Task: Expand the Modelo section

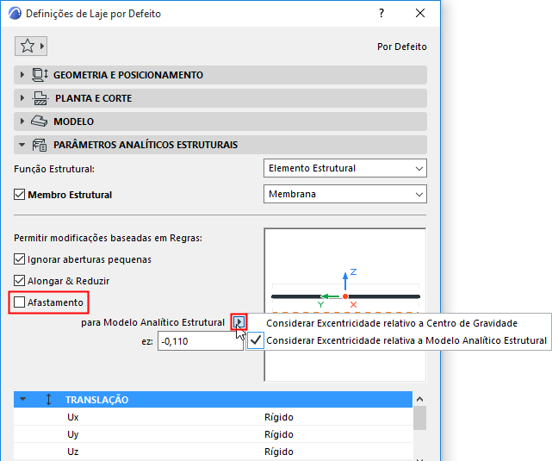Action: 22,121
